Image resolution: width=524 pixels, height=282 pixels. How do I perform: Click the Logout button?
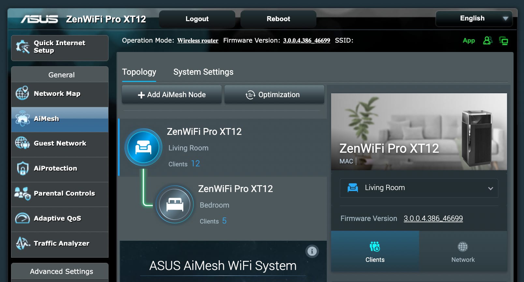(x=197, y=19)
